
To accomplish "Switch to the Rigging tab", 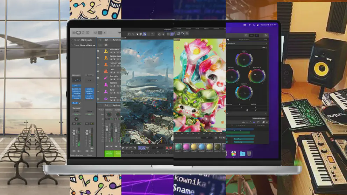I will pyautogui.click(x=206, y=29).
